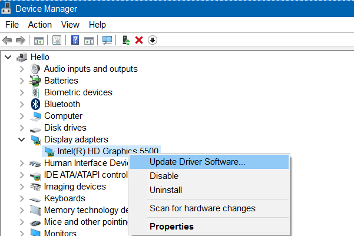
Task: Click the blue Help question mark icon
Action: [75, 40]
